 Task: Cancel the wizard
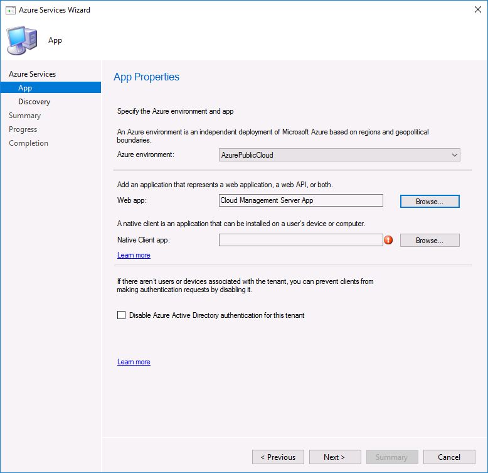coord(449,457)
